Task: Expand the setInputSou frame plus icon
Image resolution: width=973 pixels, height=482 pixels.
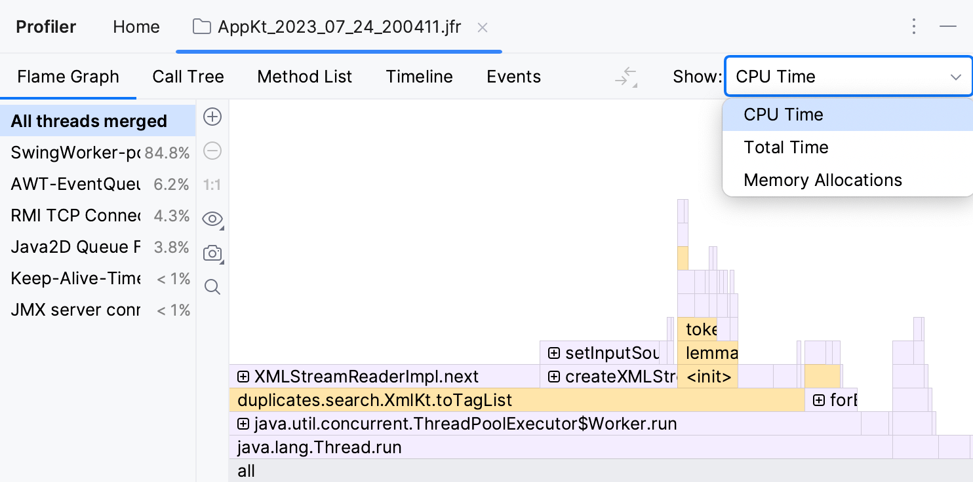Action: tap(555, 353)
